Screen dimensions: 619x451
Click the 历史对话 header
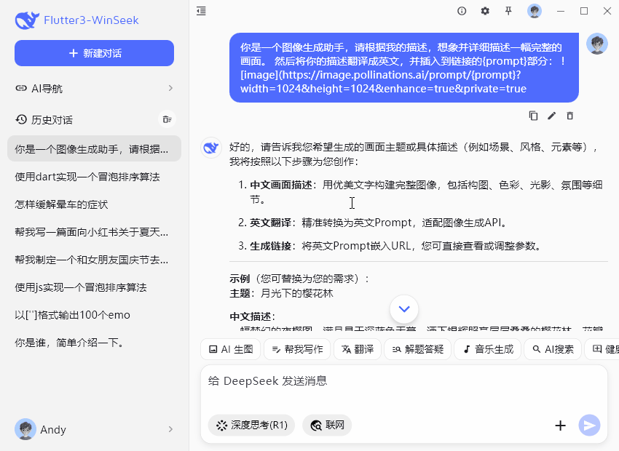pos(52,120)
